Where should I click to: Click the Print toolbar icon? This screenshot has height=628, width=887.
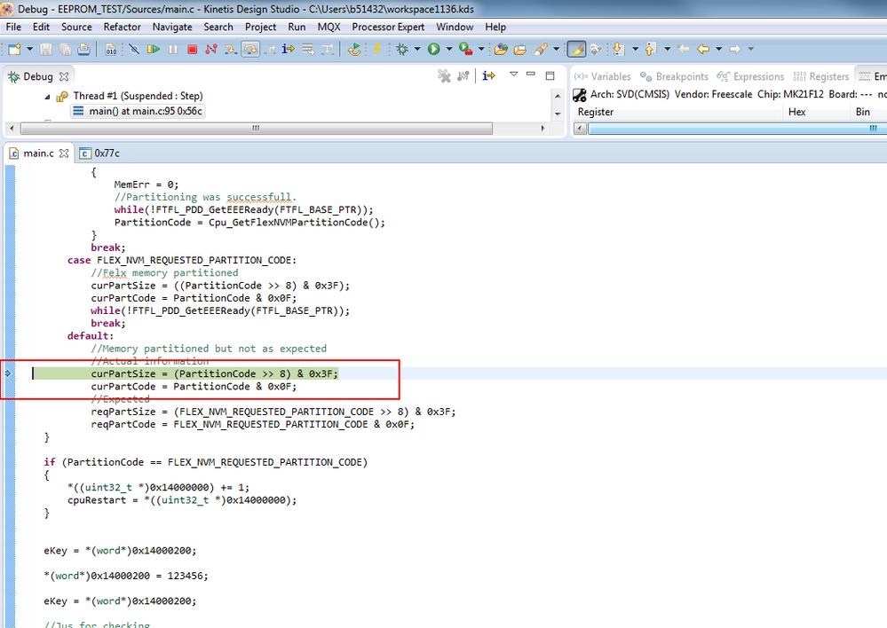(x=83, y=50)
